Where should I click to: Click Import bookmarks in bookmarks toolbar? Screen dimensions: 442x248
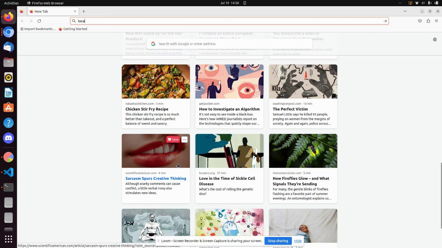(38, 29)
